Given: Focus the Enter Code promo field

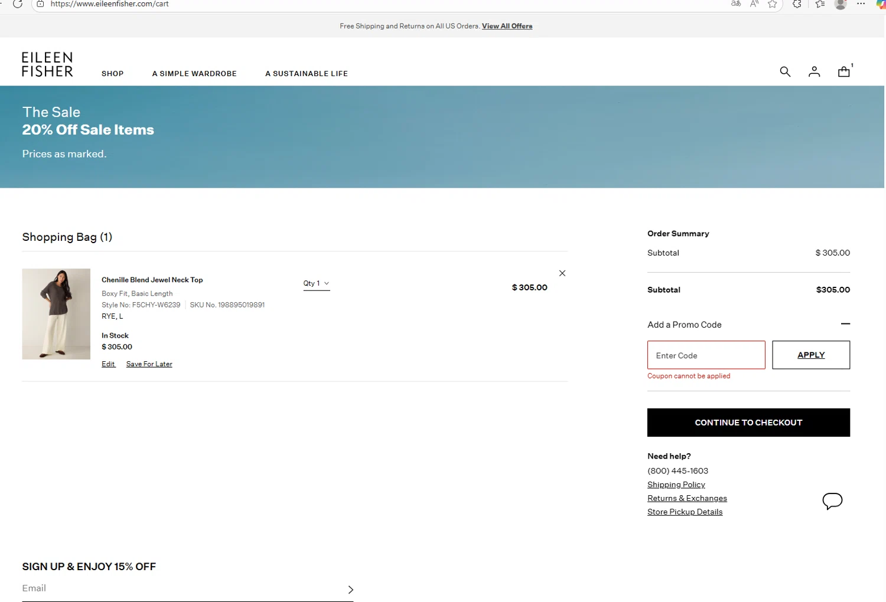Looking at the screenshot, I should click(x=706, y=355).
